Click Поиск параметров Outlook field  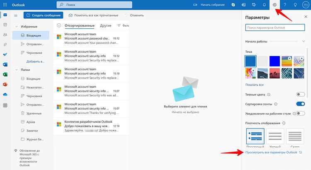pyautogui.click(x=275, y=27)
